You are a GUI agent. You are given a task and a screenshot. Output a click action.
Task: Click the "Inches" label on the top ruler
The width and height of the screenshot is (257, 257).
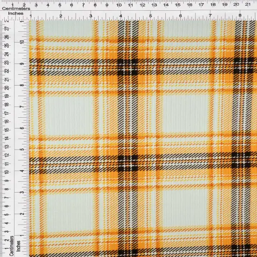tap(16, 14)
